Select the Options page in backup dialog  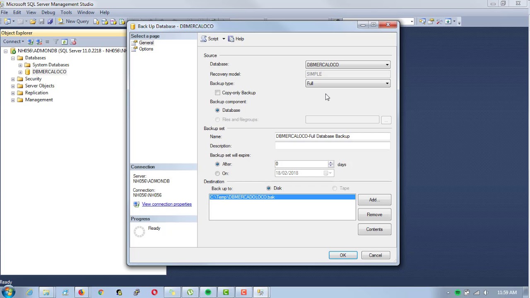146,49
